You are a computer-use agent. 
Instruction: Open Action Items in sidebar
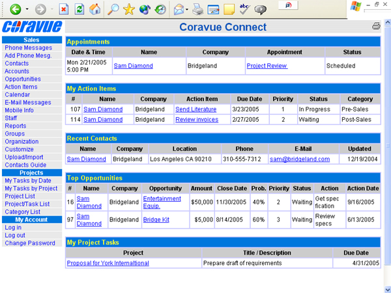point(22,87)
